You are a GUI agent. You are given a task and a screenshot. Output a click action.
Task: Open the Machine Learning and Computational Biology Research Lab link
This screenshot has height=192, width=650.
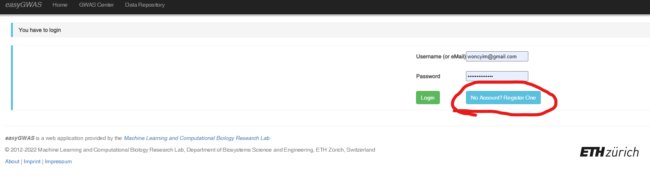[197, 138]
